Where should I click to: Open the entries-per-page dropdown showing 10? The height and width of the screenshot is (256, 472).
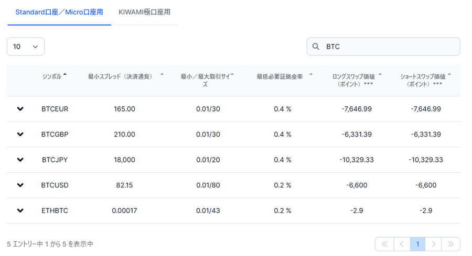pyautogui.click(x=26, y=47)
